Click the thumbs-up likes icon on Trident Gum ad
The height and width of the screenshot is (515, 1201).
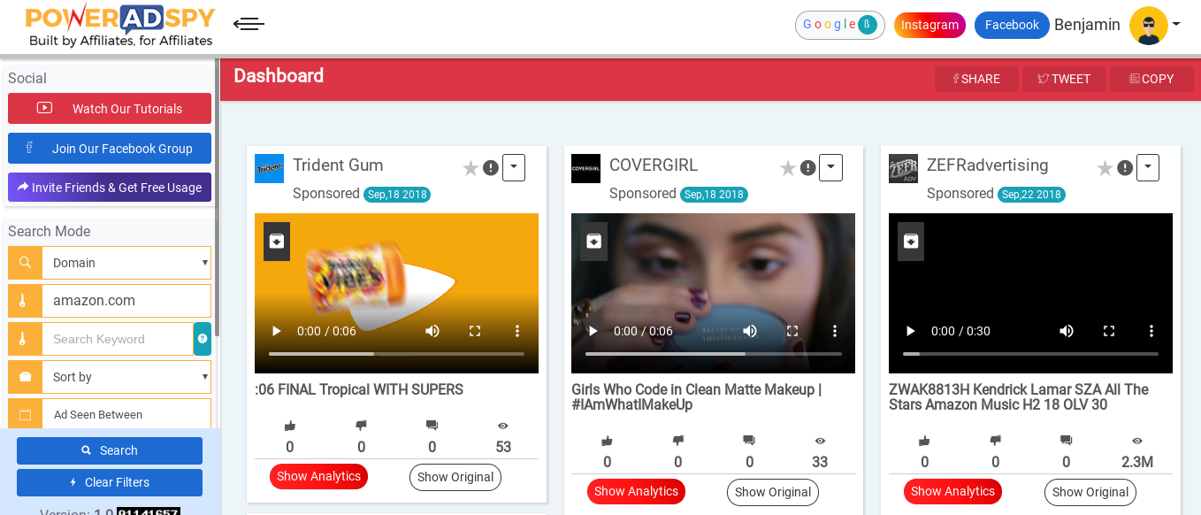[290, 426]
